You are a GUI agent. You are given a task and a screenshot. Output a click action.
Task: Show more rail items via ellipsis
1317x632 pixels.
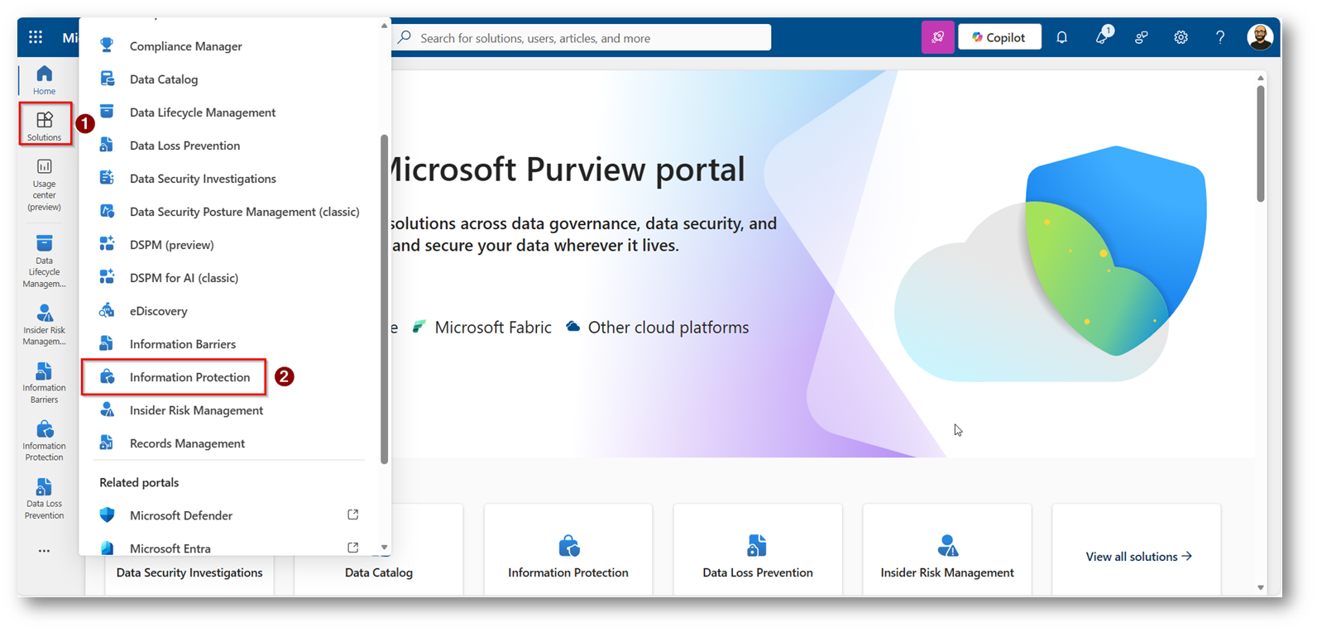click(44, 551)
